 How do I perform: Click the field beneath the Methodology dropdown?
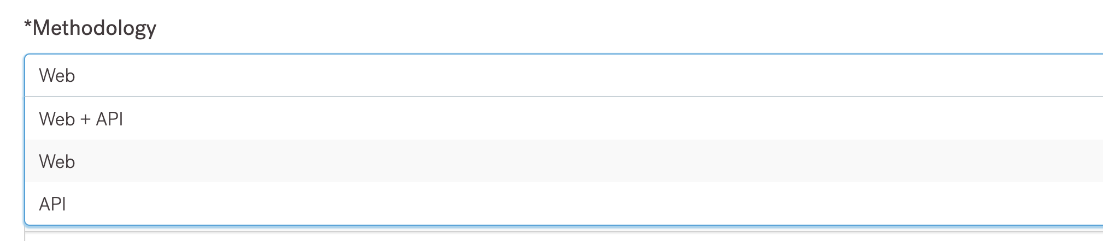[x=564, y=236]
